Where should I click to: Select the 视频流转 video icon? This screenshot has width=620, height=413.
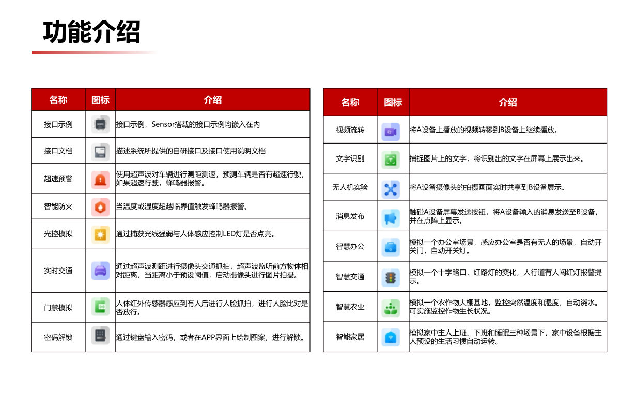point(391,131)
